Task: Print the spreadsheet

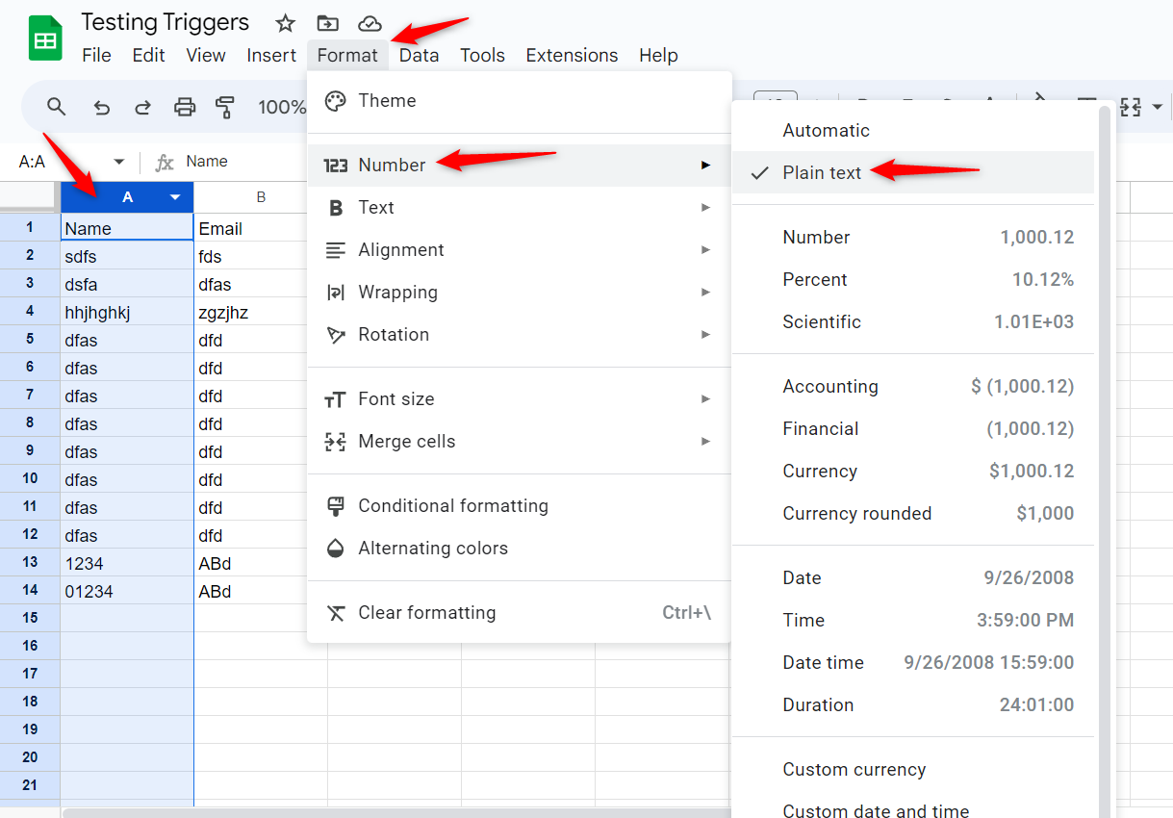Action: point(185,107)
